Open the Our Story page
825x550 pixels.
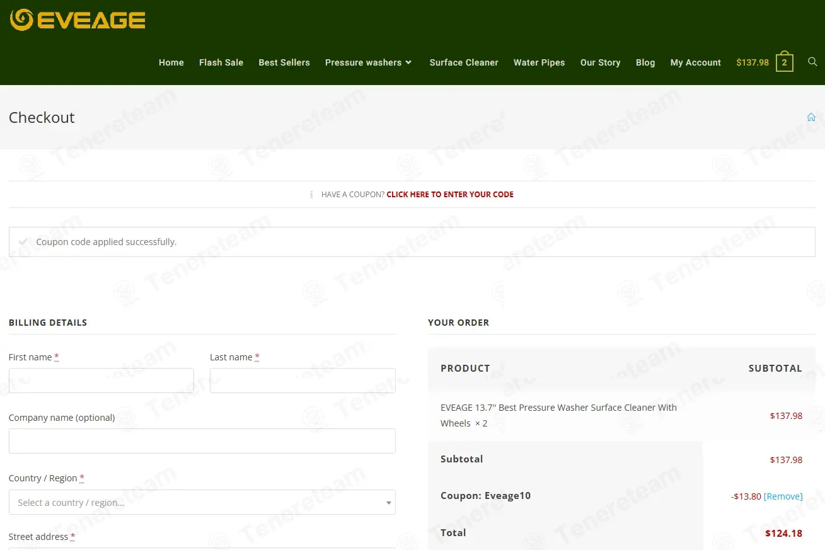(601, 62)
